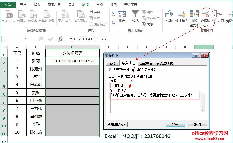Select cell with name 吕树添
The image size is (233, 143).
pos(36,116)
